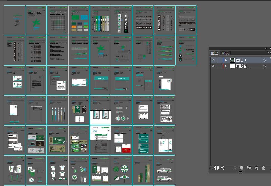
Task: Switch to the 图层 tab
Action: [214, 53]
